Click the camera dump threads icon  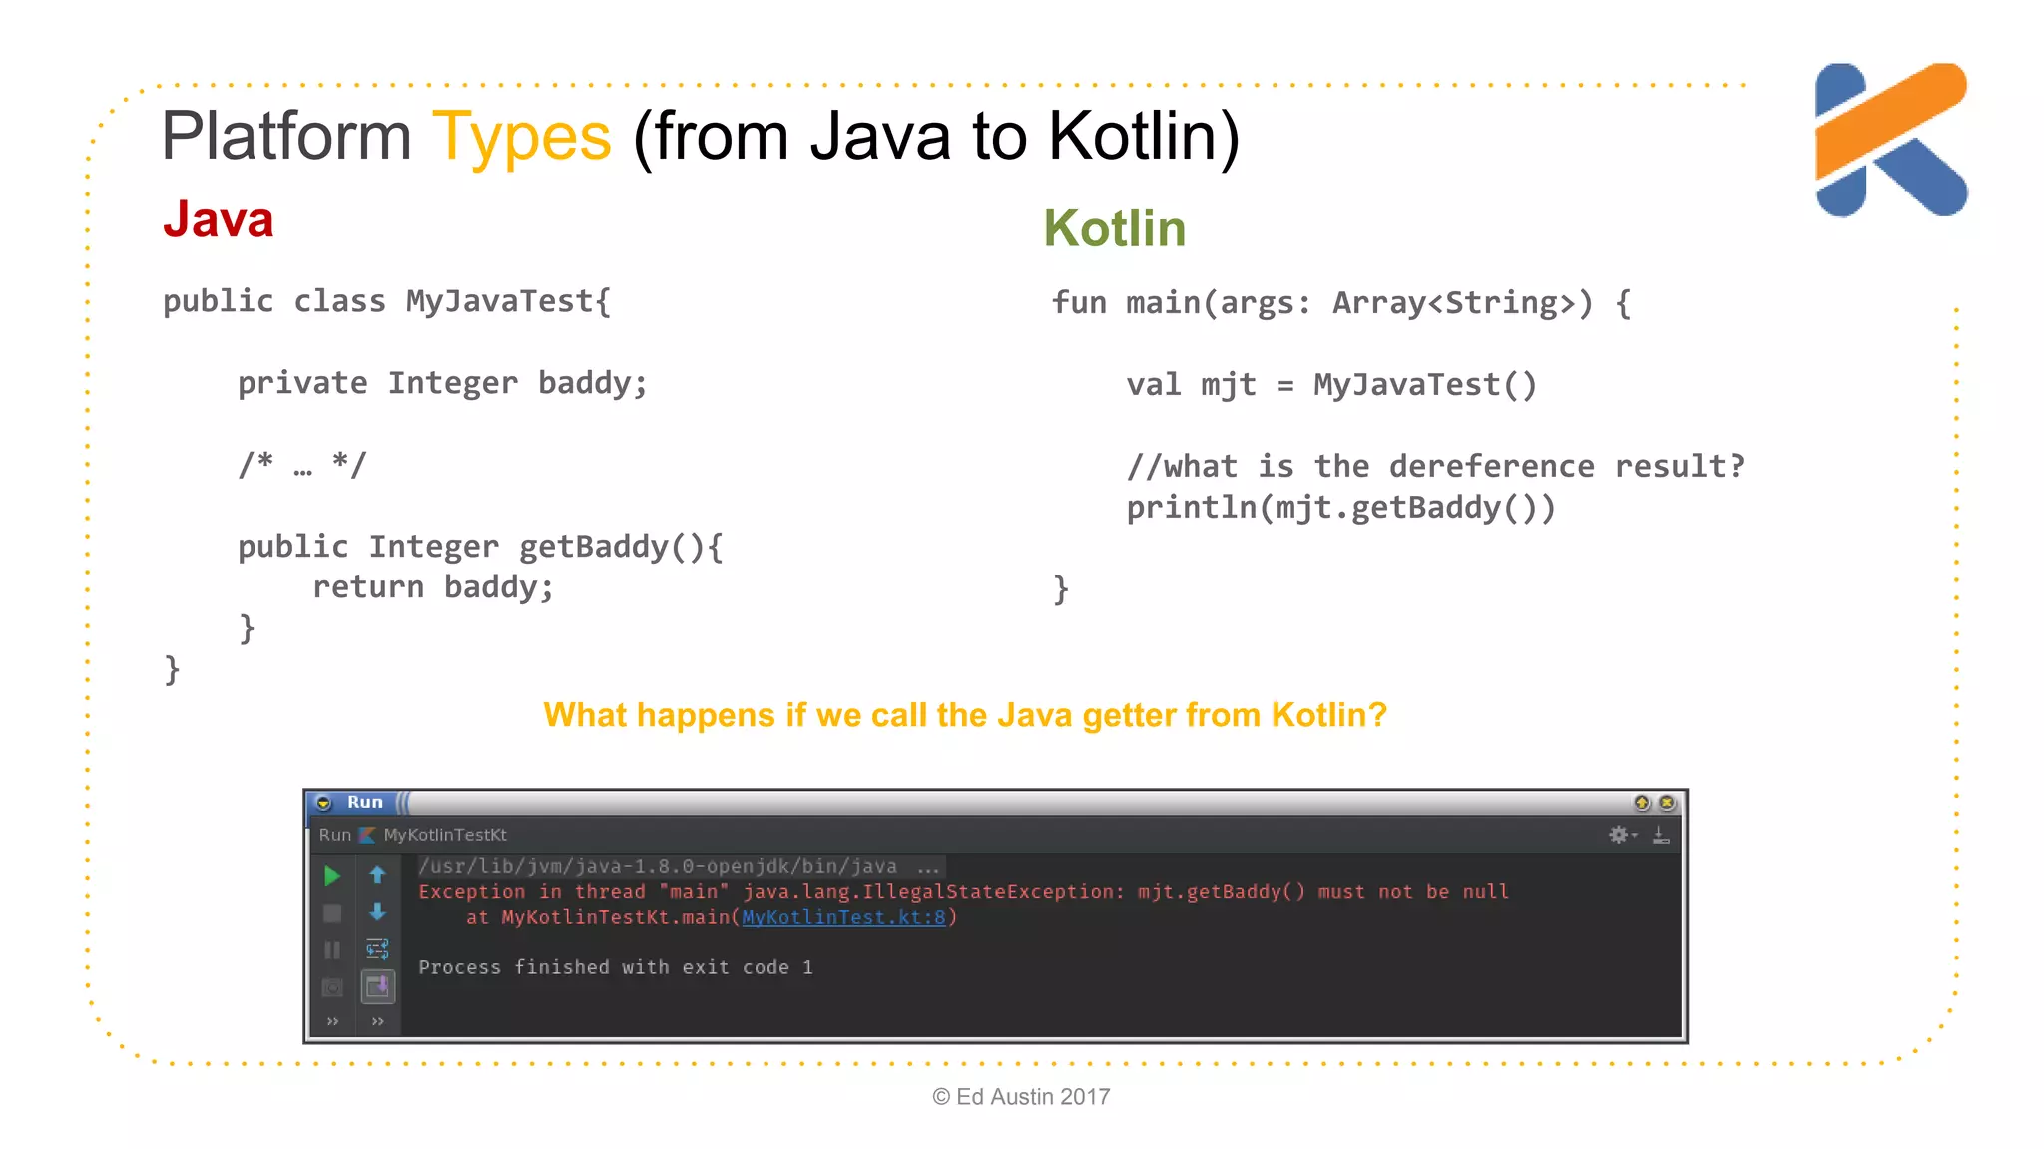tap(332, 987)
